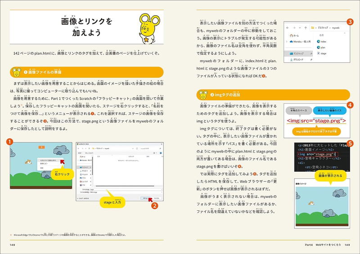Click the refresh icon in the save dialog
Image resolution: width=360 pixels, height=254 pixels.
(x=137, y=148)
